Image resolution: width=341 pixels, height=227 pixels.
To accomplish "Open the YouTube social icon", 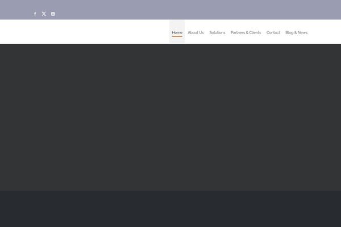I will 53,14.
